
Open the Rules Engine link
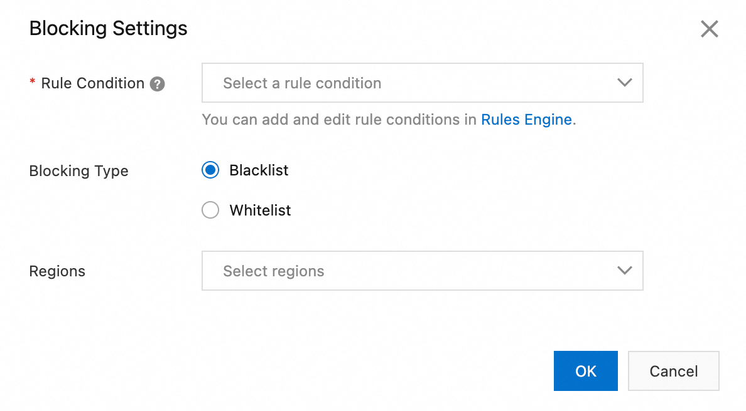click(526, 120)
